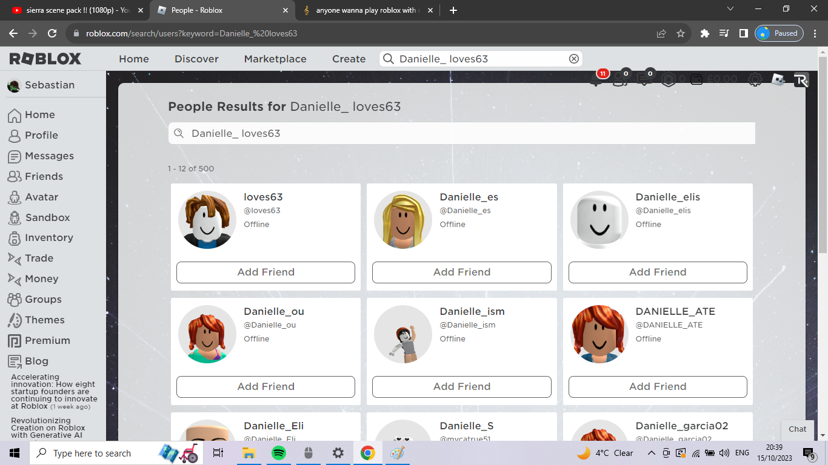Show hidden system tray icons

click(x=652, y=453)
